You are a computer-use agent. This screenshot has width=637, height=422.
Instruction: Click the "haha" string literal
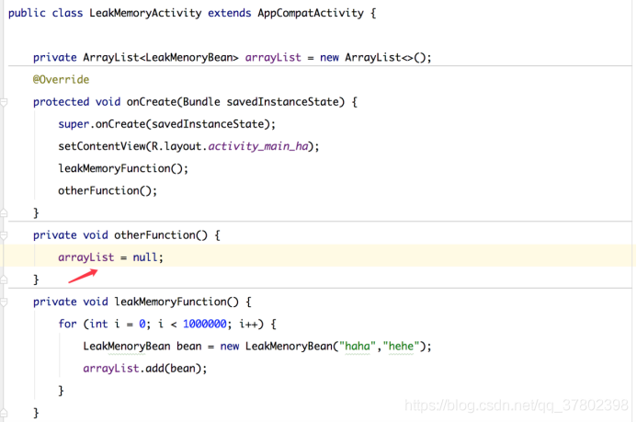(x=358, y=346)
